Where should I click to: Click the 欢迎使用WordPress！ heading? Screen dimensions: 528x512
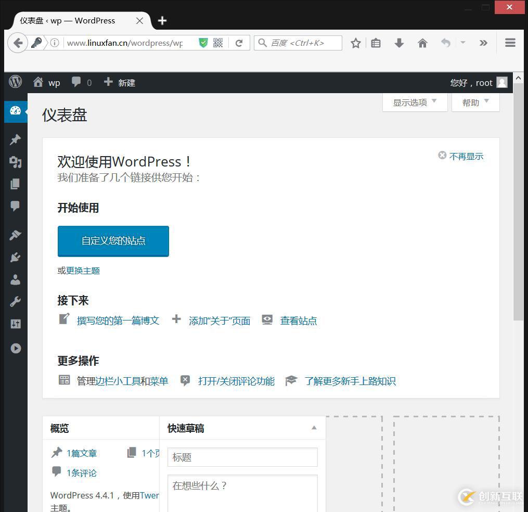click(124, 162)
